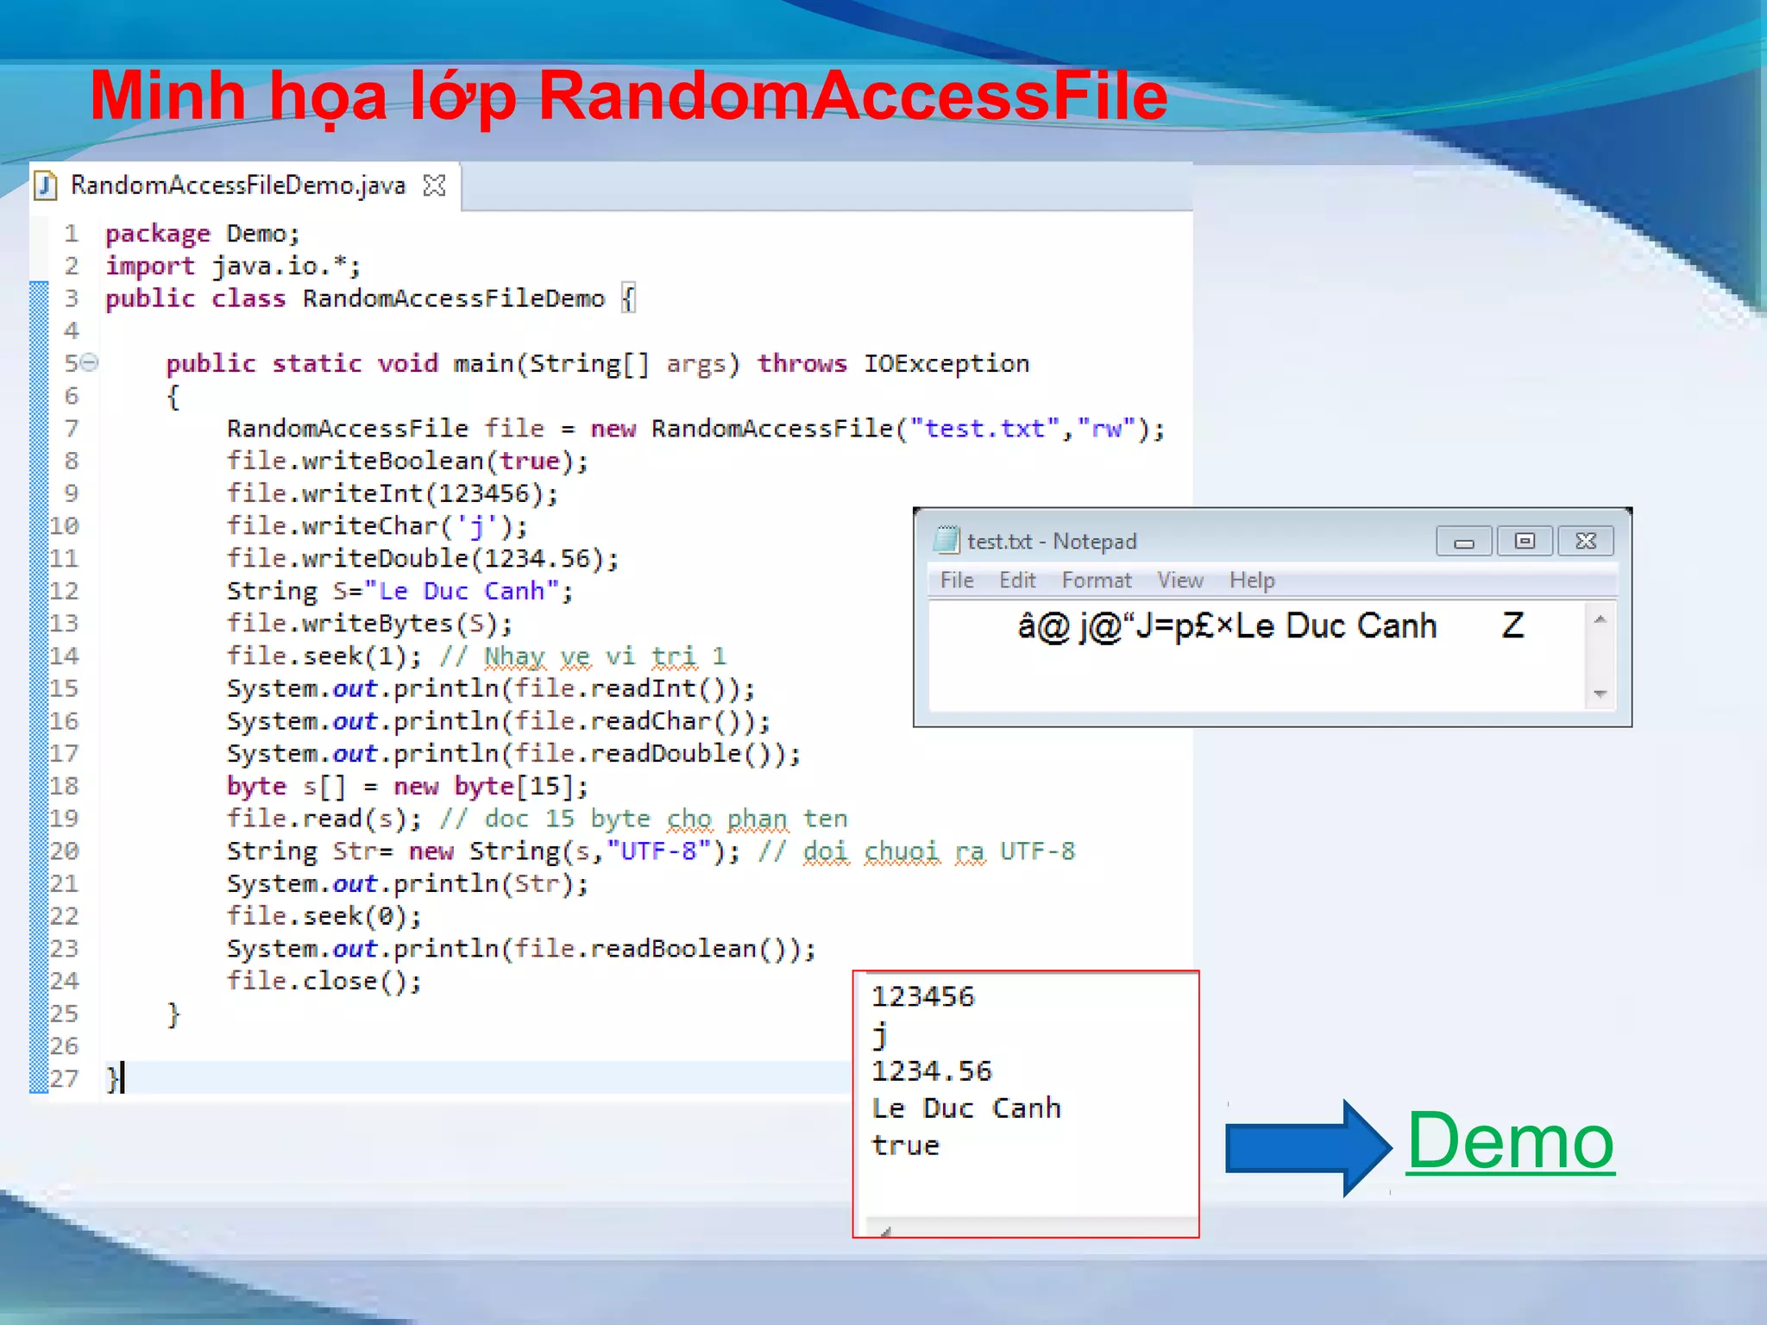1767x1325 pixels.
Task: Select the RandomAccessFileDemo.java editor tab
Action: click(x=245, y=185)
